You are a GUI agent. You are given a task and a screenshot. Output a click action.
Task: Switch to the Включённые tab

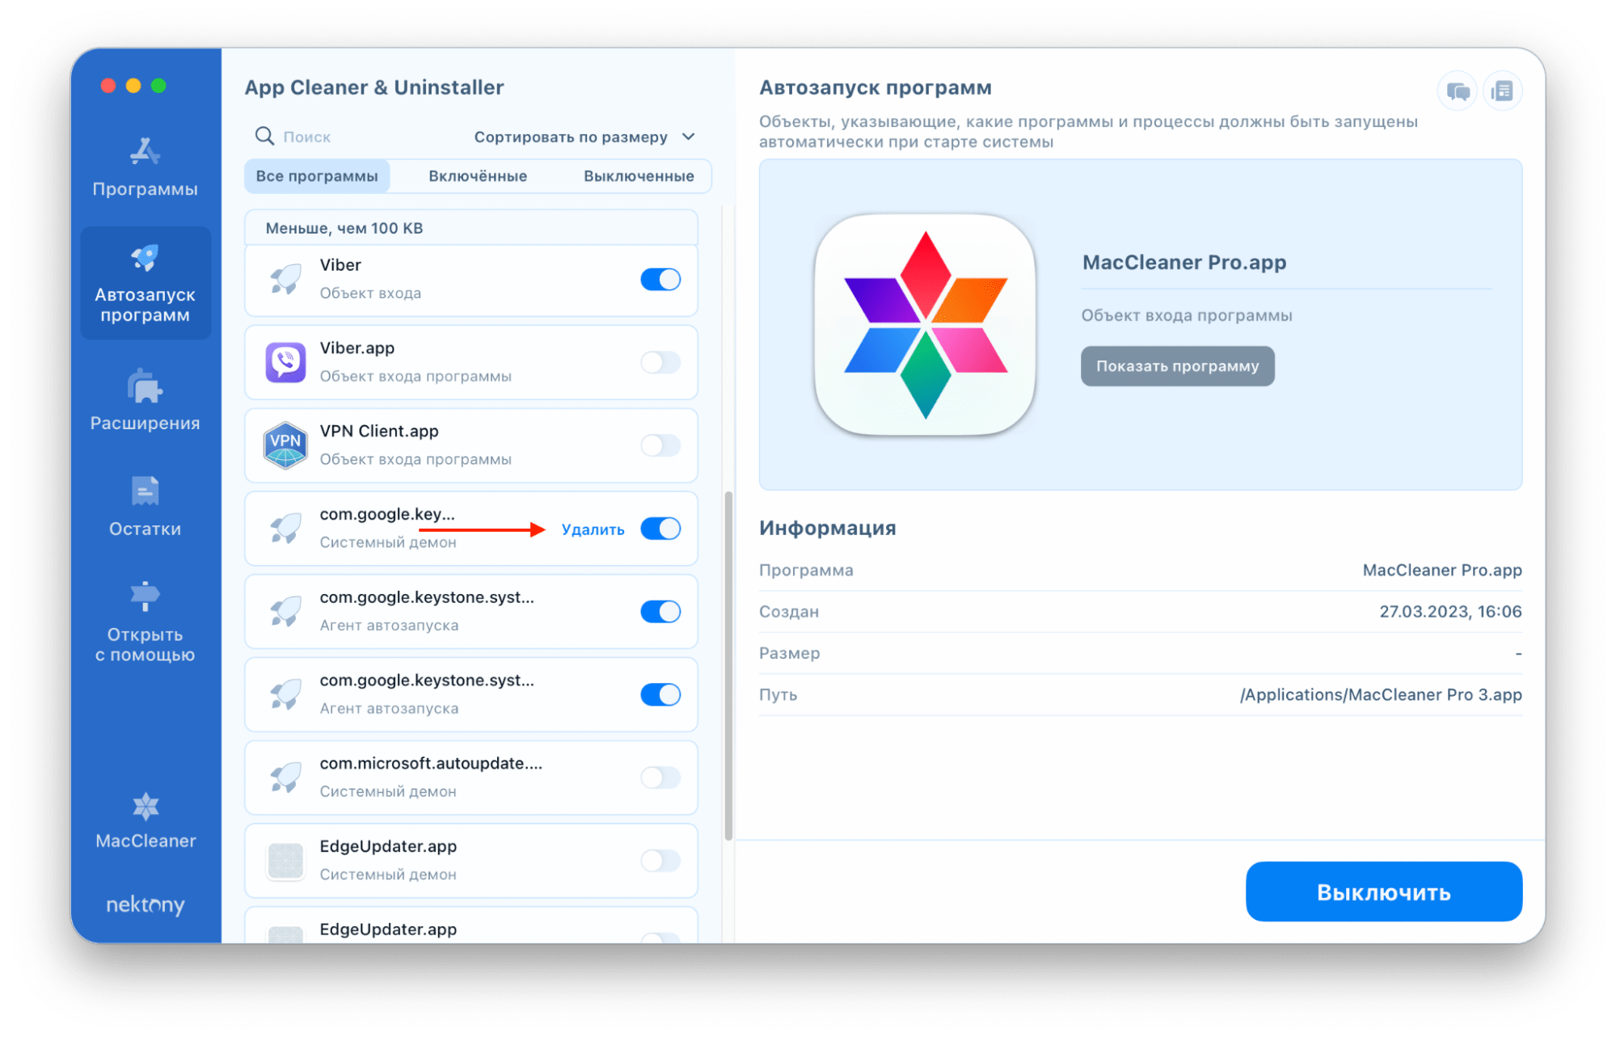coord(478,176)
